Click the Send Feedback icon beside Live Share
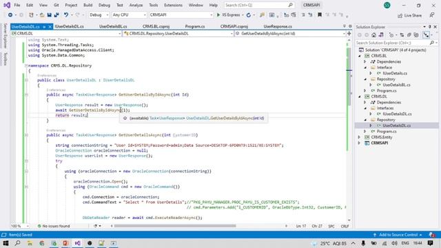Screen dimensions: 441x248 pos(432,15)
